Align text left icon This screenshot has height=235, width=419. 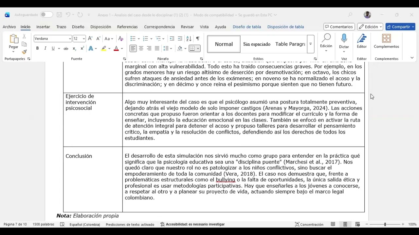pyautogui.click(x=133, y=48)
